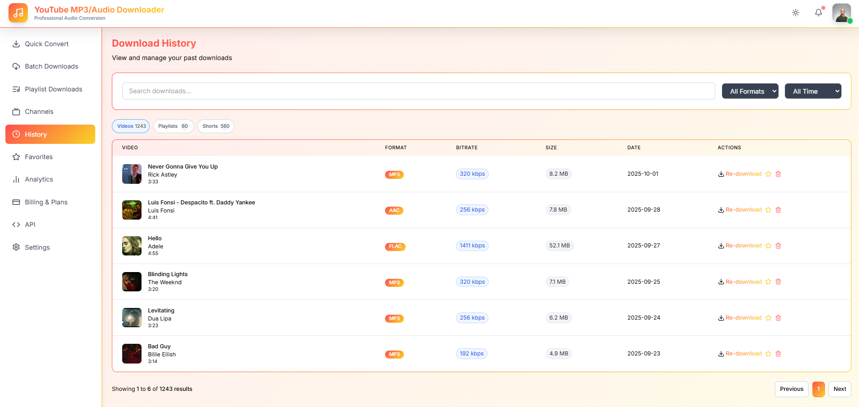Open the All Time date filter

click(x=813, y=91)
